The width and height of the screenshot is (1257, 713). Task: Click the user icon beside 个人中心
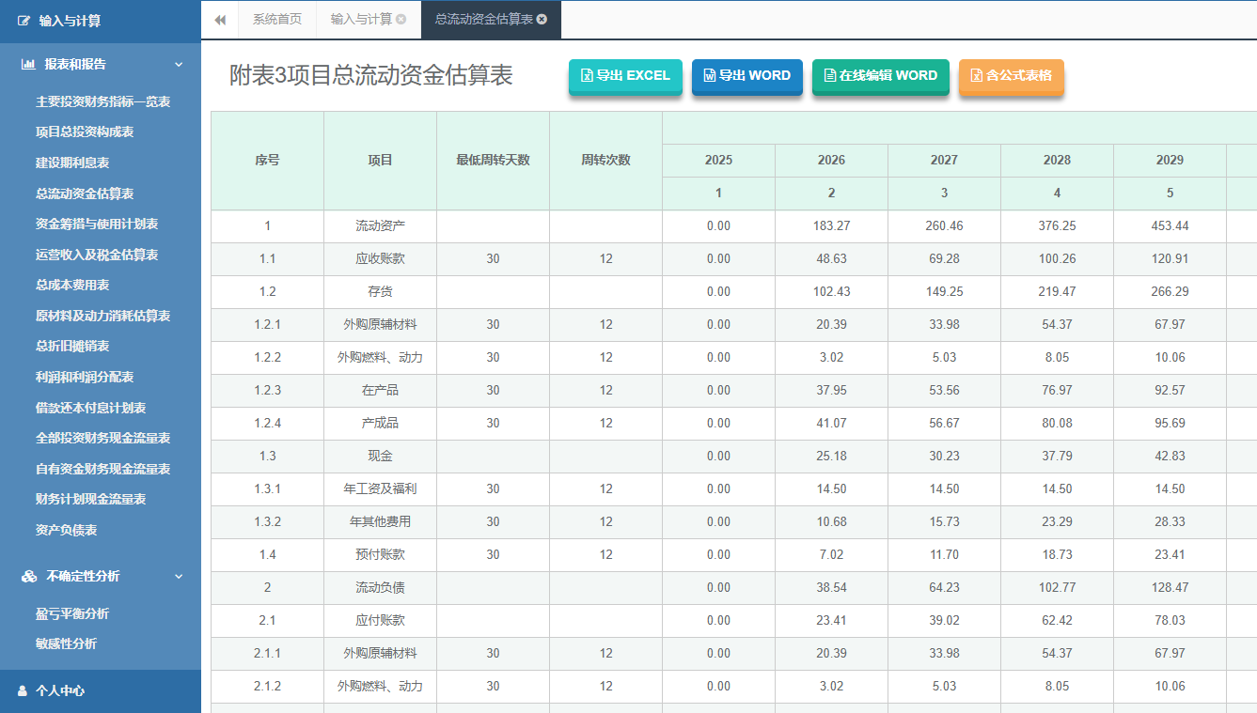click(x=23, y=690)
